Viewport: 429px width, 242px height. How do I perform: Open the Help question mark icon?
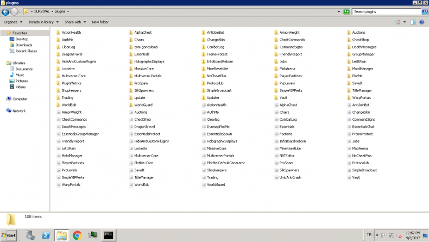point(421,22)
